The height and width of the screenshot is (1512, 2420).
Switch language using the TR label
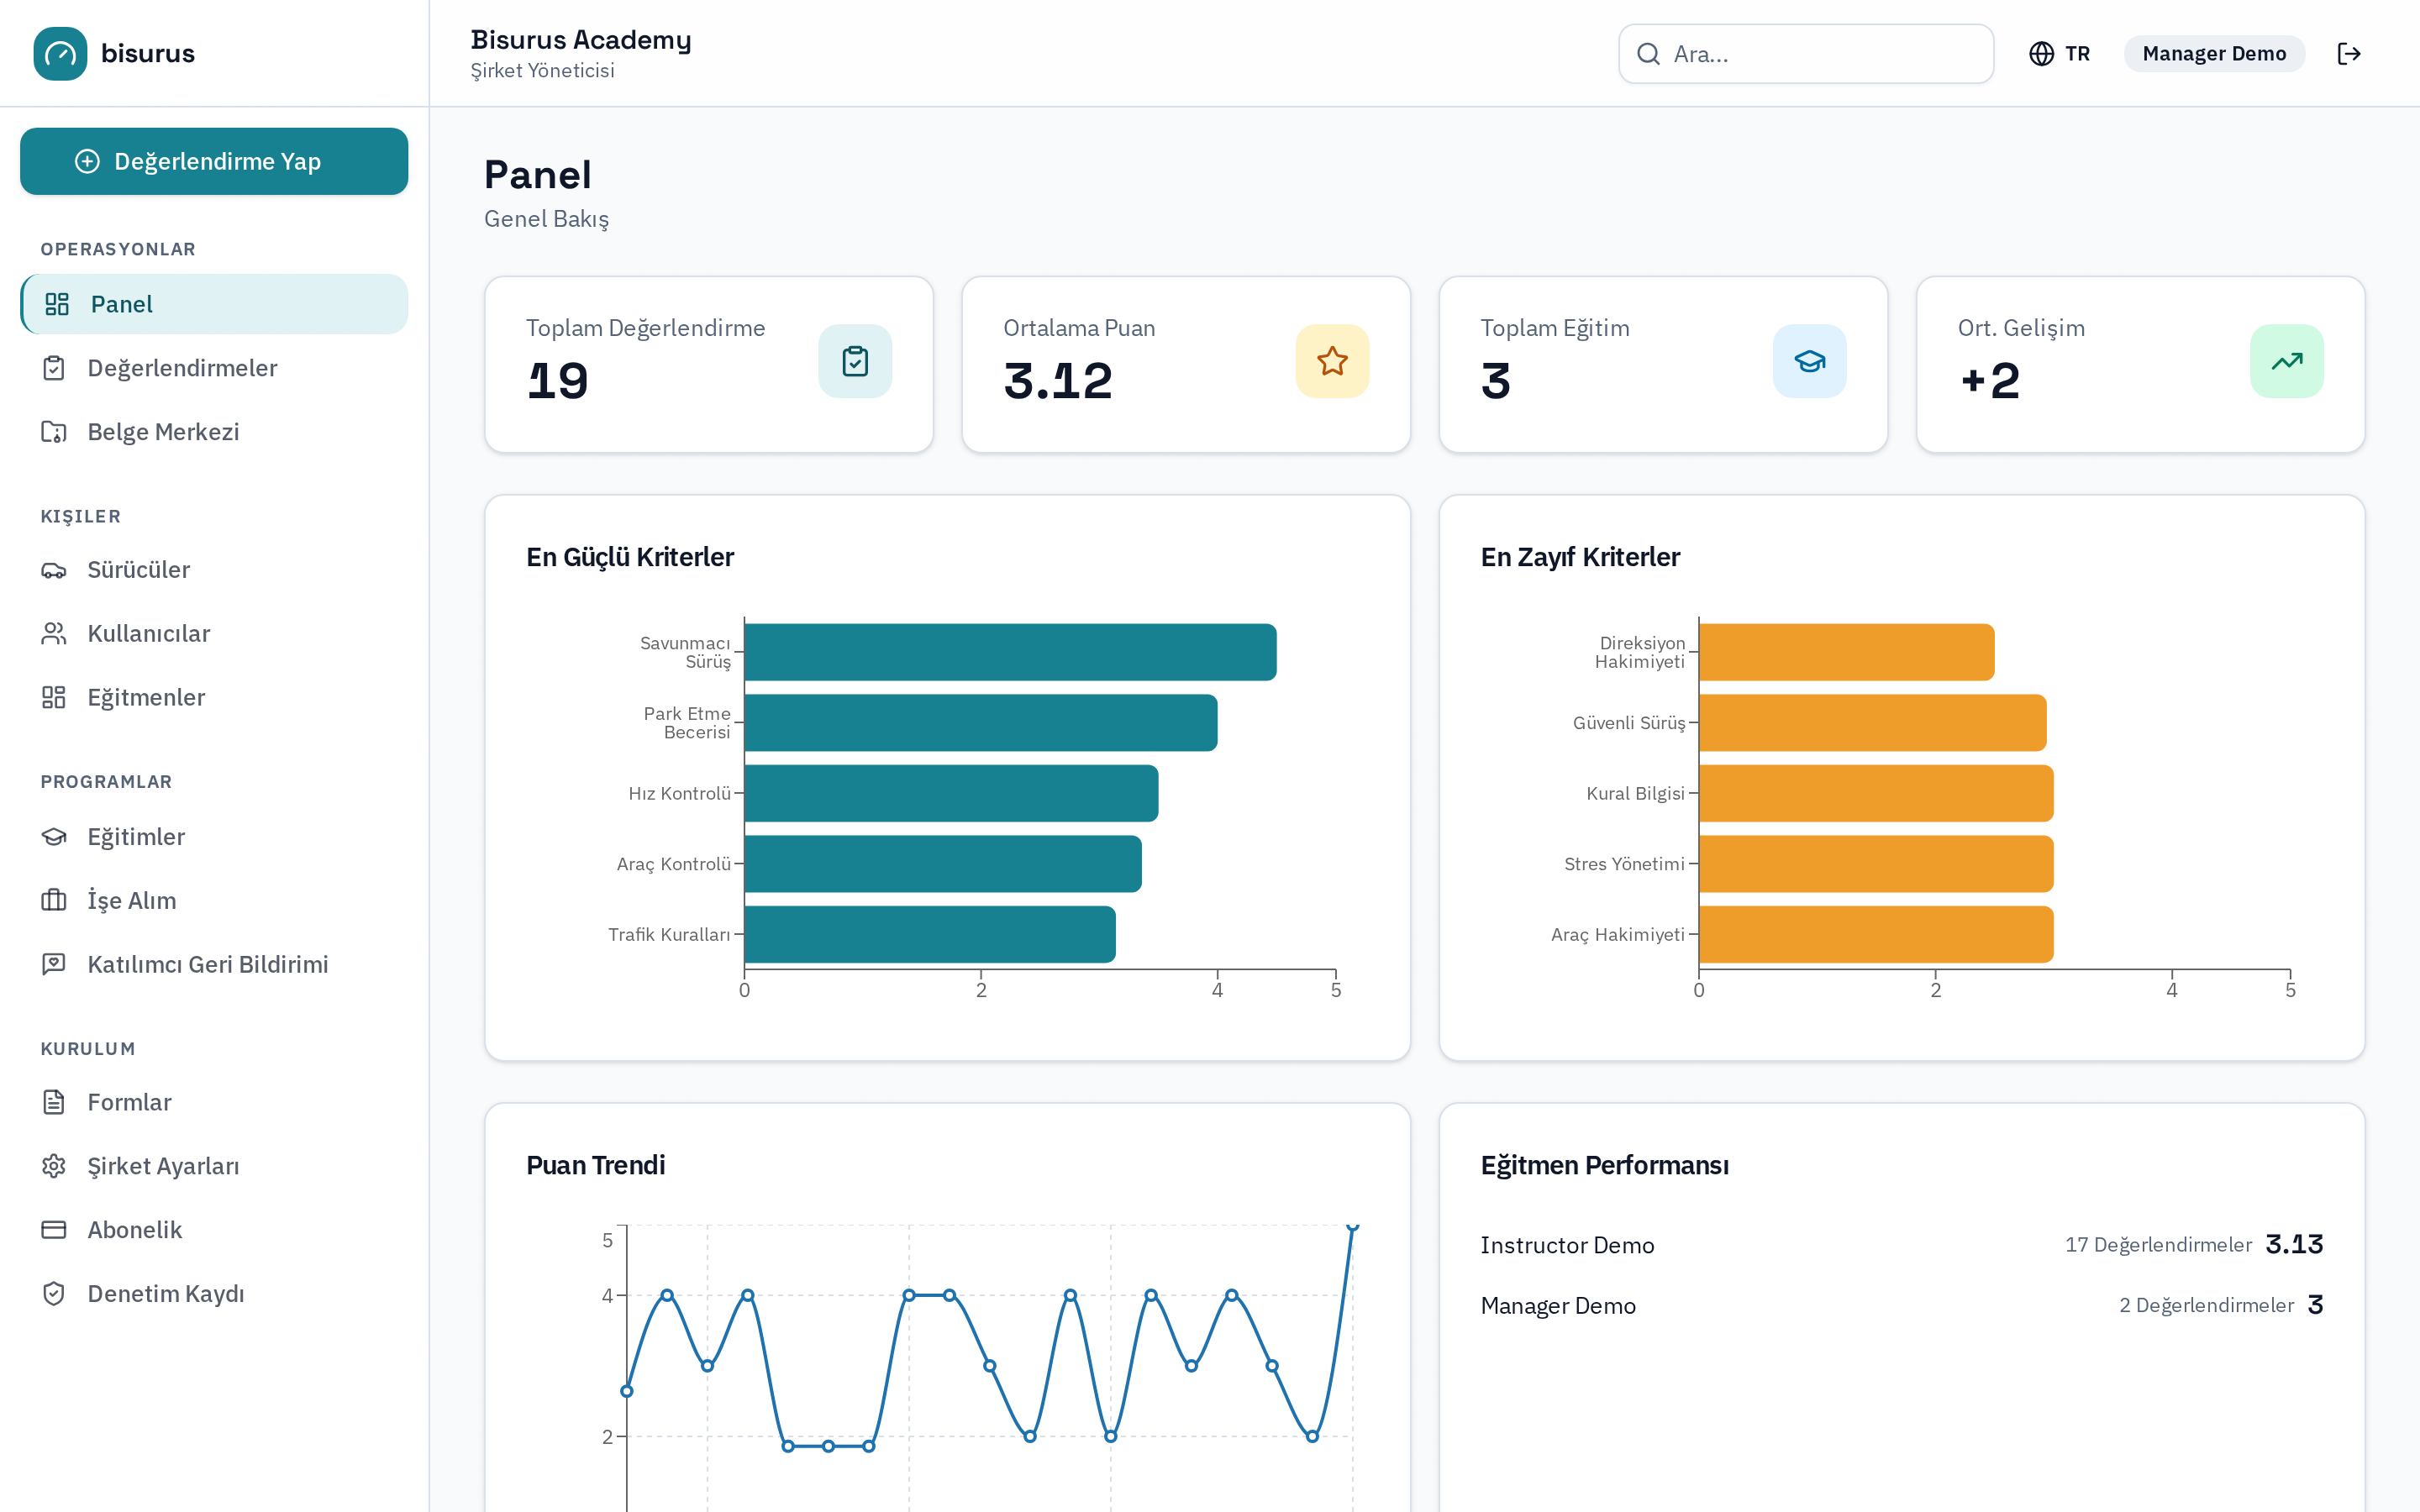pos(2077,54)
